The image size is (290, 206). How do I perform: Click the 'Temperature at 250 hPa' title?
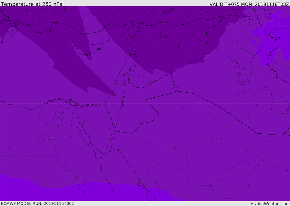pos(32,4)
